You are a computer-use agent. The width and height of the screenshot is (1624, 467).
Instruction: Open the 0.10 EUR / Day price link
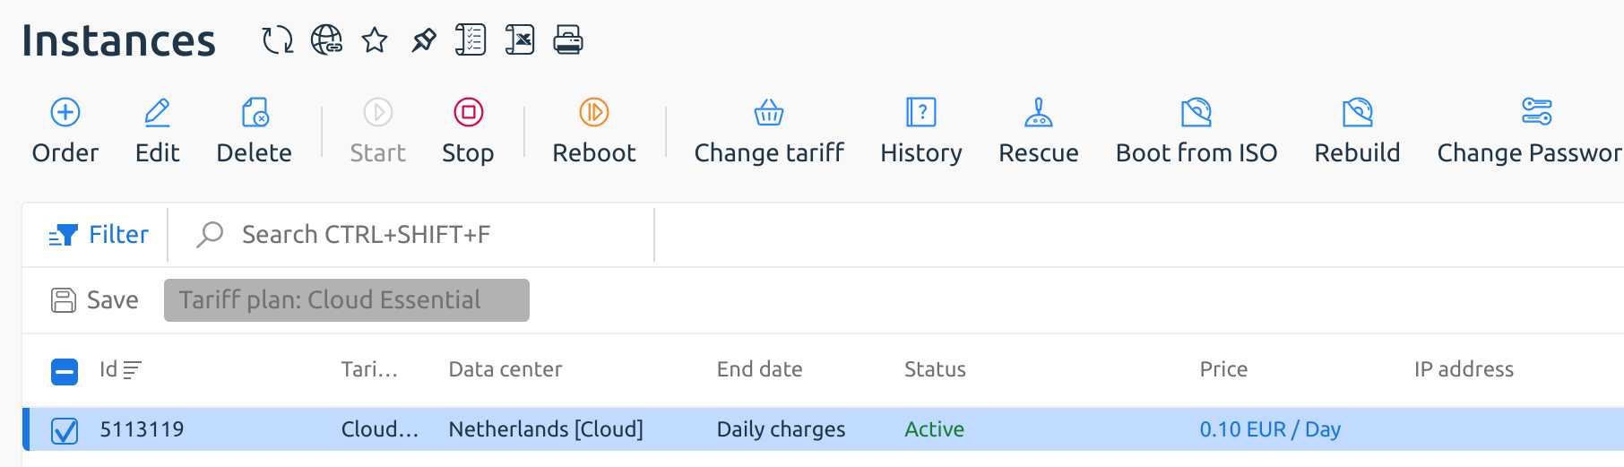point(1270,429)
